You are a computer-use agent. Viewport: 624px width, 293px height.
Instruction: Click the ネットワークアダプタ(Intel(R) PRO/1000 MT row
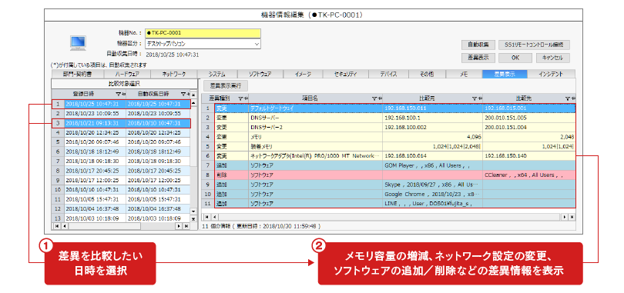[x=388, y=156]
